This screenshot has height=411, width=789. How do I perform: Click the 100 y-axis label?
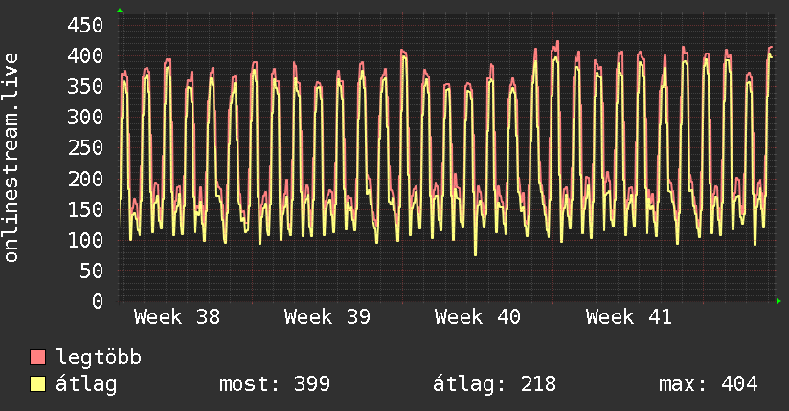tap(85, 240)
